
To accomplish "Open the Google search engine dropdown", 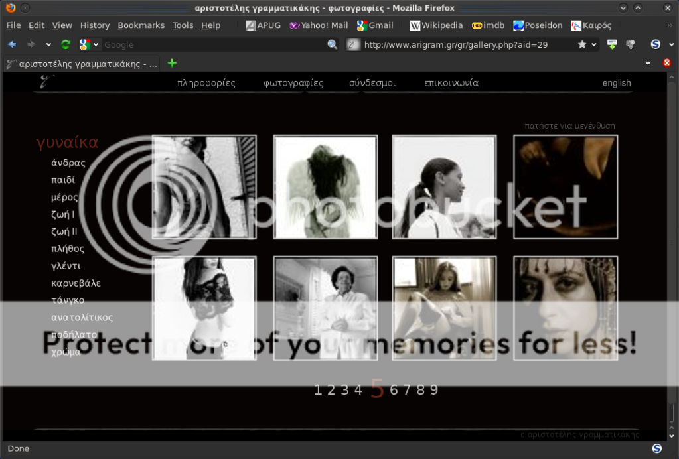I will click(x=89, y=44).
